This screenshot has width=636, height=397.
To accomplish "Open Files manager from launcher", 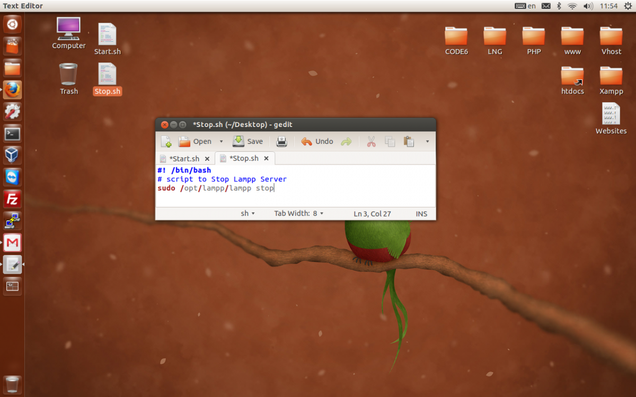I will click(12, 68).
